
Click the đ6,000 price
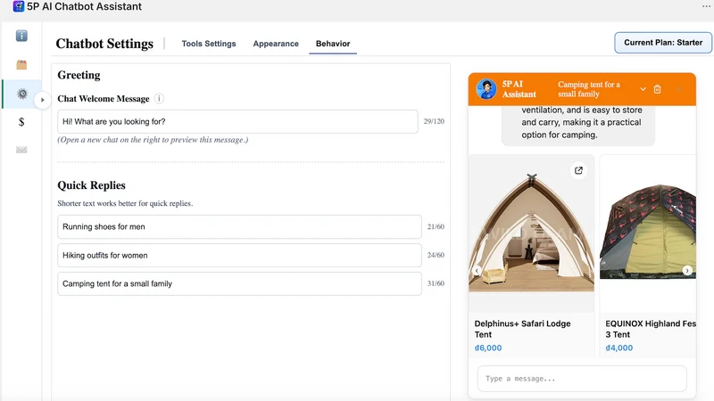pos(488,348)
